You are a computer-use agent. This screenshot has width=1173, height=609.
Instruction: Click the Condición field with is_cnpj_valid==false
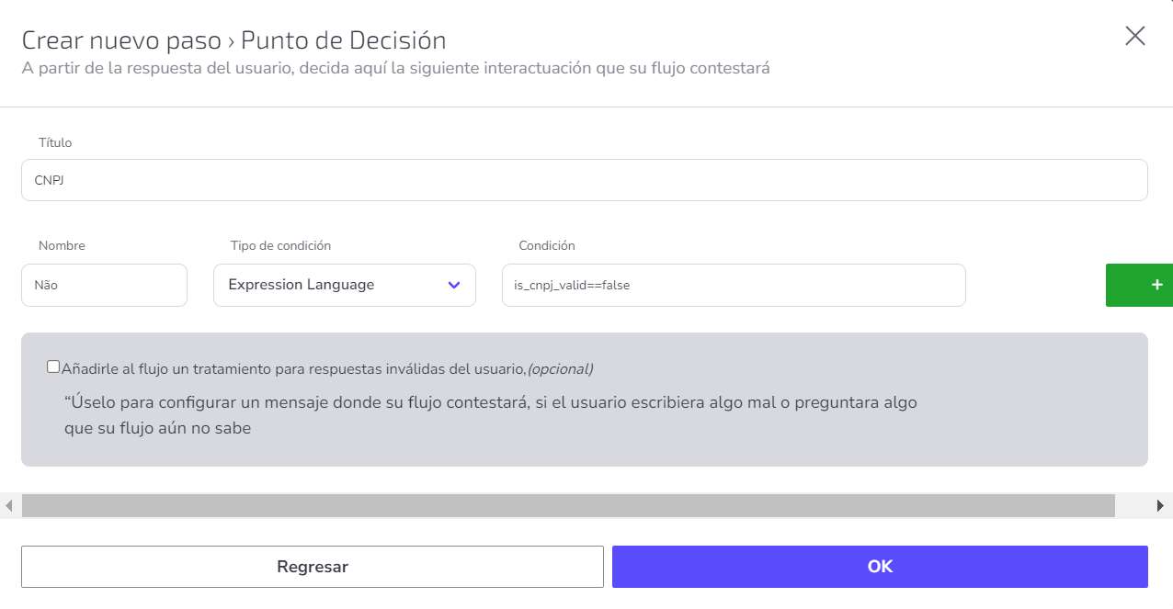click(x=734, y=286)
